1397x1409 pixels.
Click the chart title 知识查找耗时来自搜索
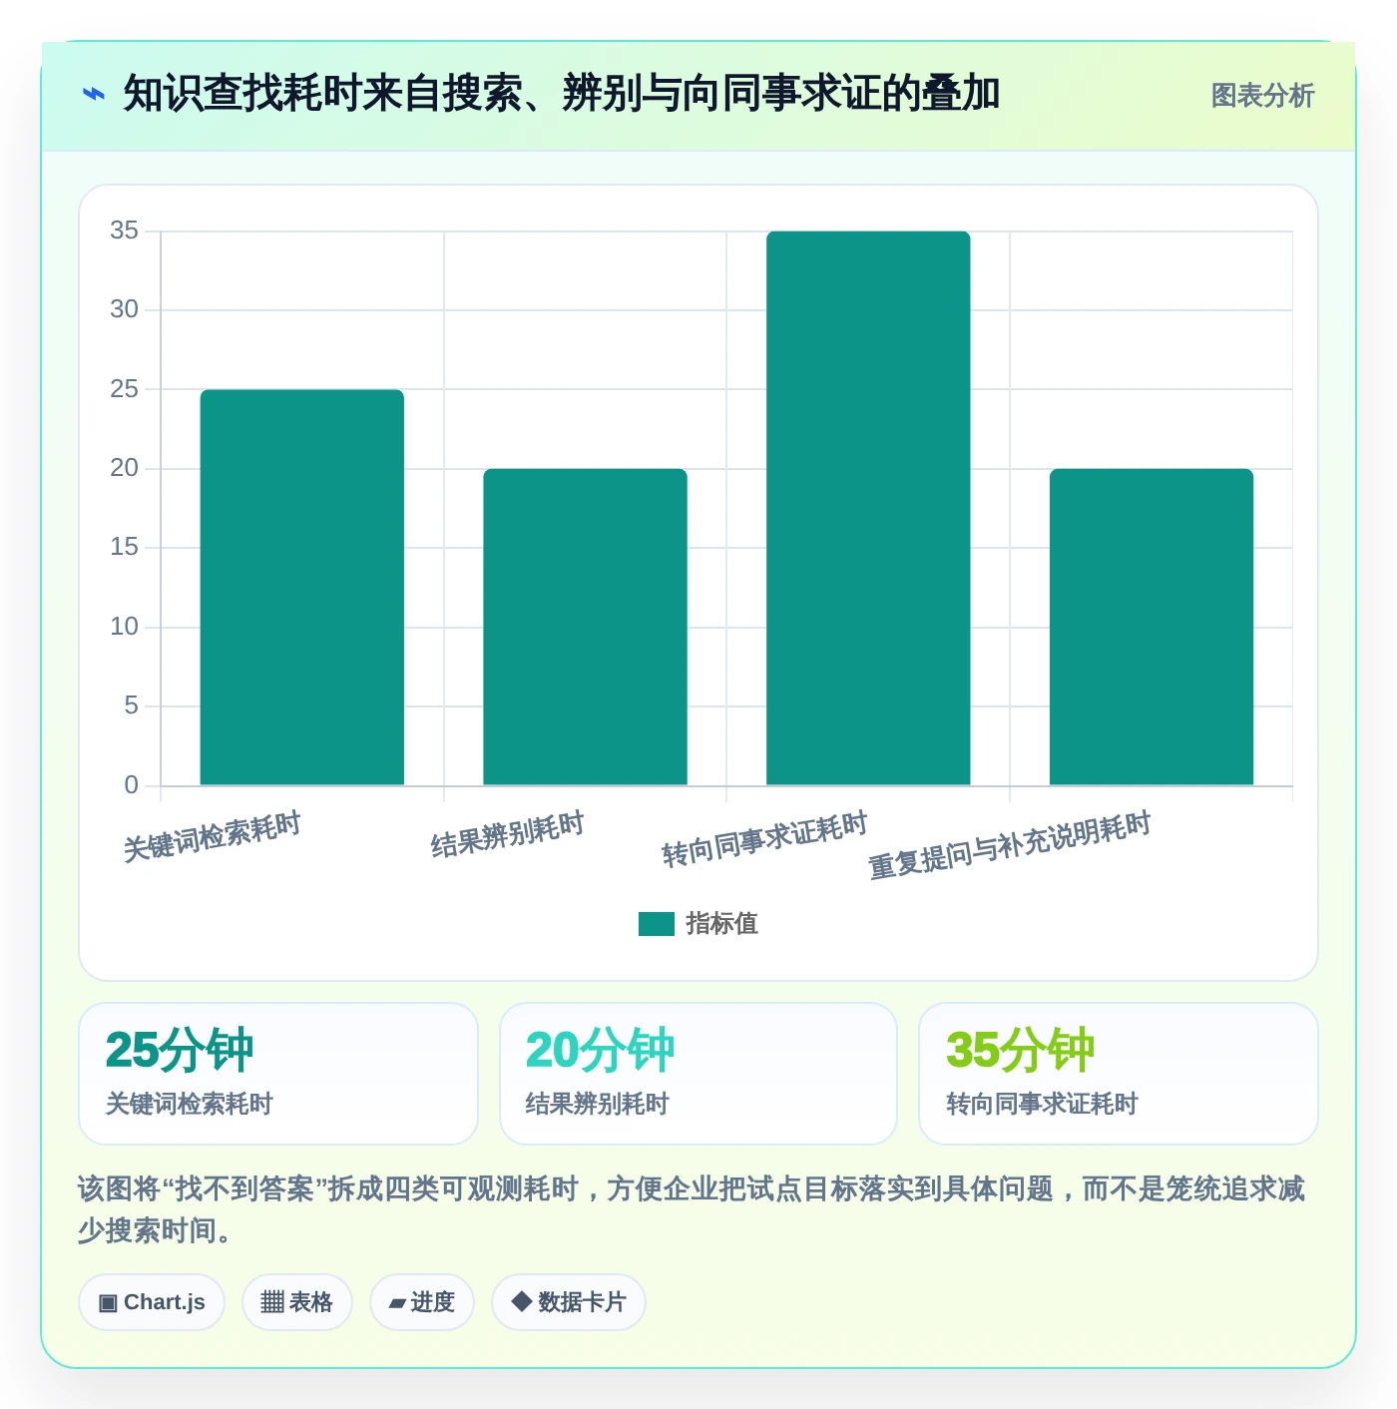(562, 94)
